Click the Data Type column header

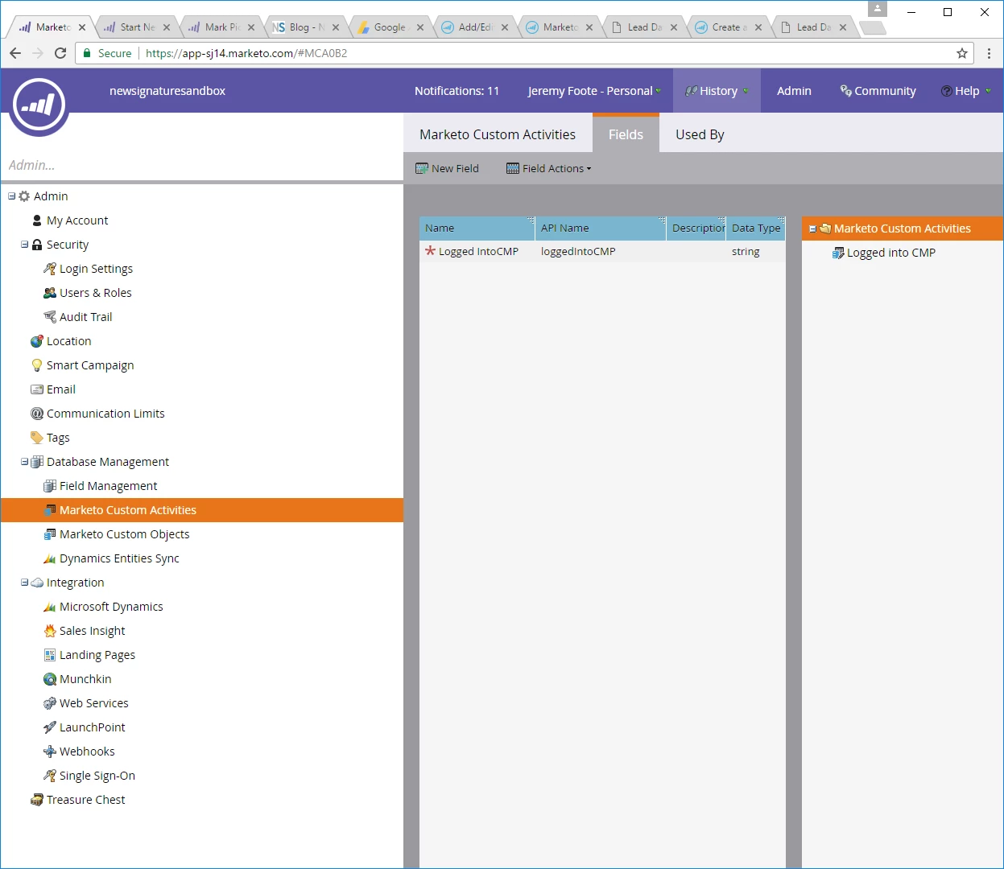755,228
